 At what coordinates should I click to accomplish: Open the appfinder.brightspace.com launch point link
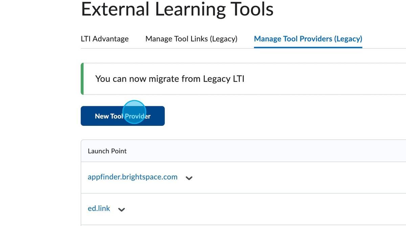pyautogui.click(x=132, y=177)
